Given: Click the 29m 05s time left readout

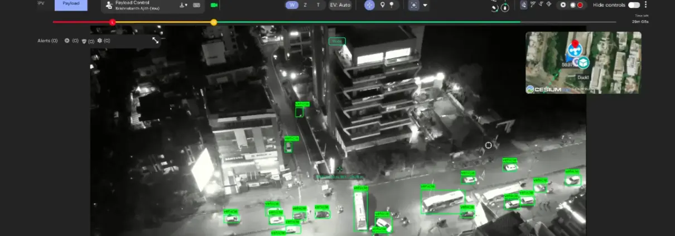Looking at the screenshot, I should 640,22.
